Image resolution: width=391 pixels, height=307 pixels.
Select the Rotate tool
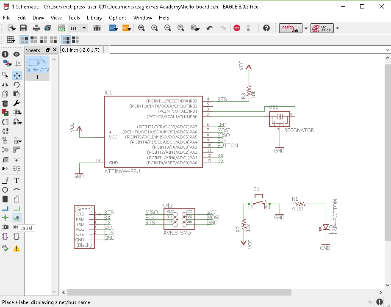coord(17,85)
